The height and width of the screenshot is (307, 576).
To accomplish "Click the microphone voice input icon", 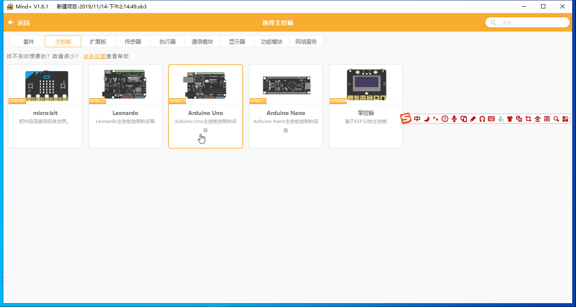I will click(454, 119).
